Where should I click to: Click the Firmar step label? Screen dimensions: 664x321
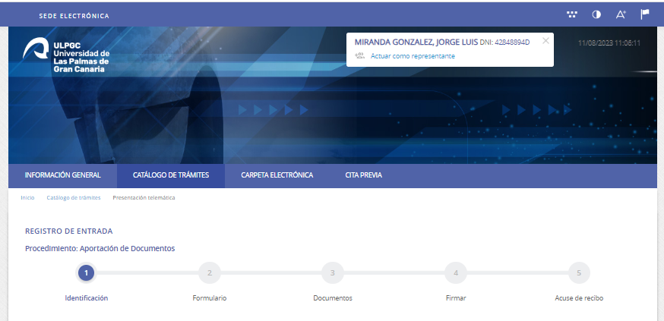pyautogui.click(x=456, y=298)
